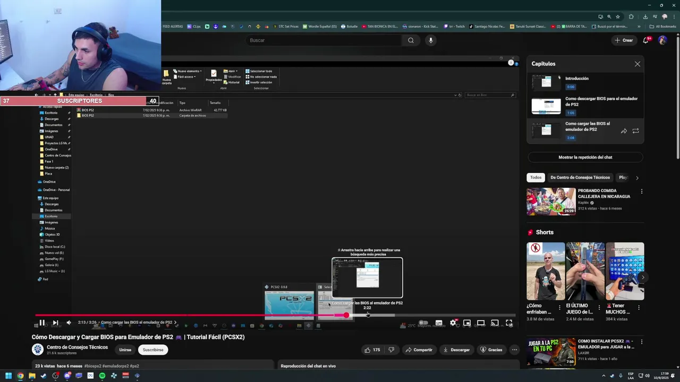The width and height of the screenshot is (680, 382).
Task: Open Centro de Consejos Técnicos channel
Action: click(x=77, y=348)
